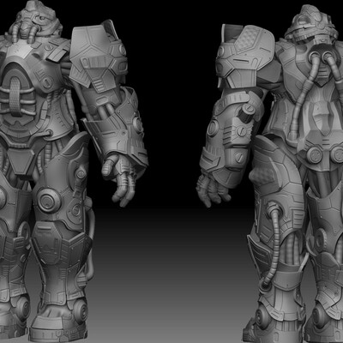Click the round knob on back-view model's elbow
The width and height of the screenshot is (343, 343).
[x=246, y=112]
